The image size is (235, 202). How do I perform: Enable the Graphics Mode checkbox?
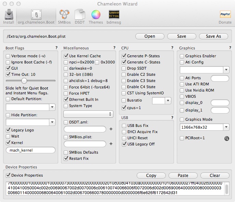click(x=182, y=120)
